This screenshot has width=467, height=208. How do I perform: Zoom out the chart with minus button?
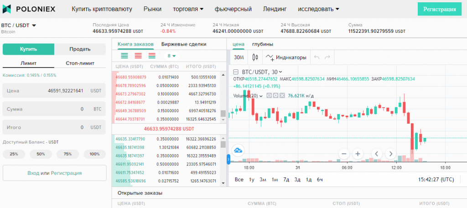pos(344,154)
